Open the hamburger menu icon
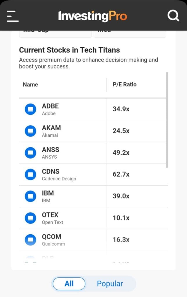 pos(13,16)
